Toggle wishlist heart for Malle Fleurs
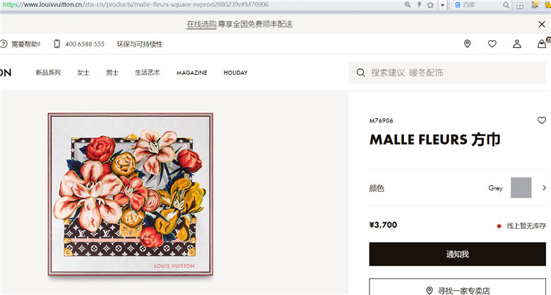This screenshot has width=551, height=295. pyautogui.click(x=542, y=120)
